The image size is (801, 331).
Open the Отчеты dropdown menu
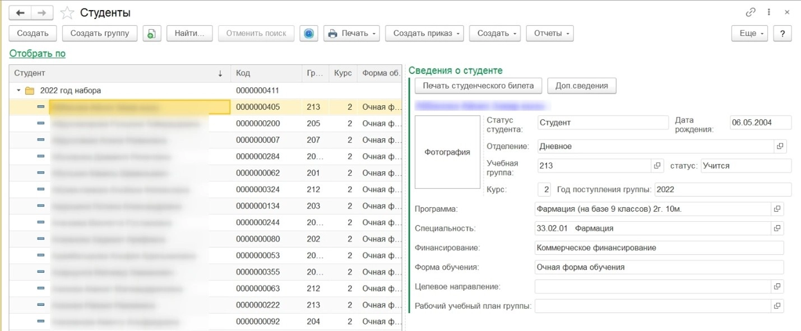(549, 34)
